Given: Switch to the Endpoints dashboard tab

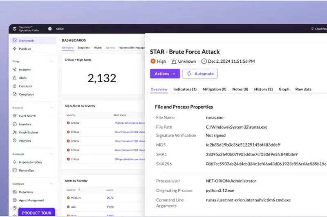Looking at the screenshot, I should pyautogui.click(x=83, y=48).
